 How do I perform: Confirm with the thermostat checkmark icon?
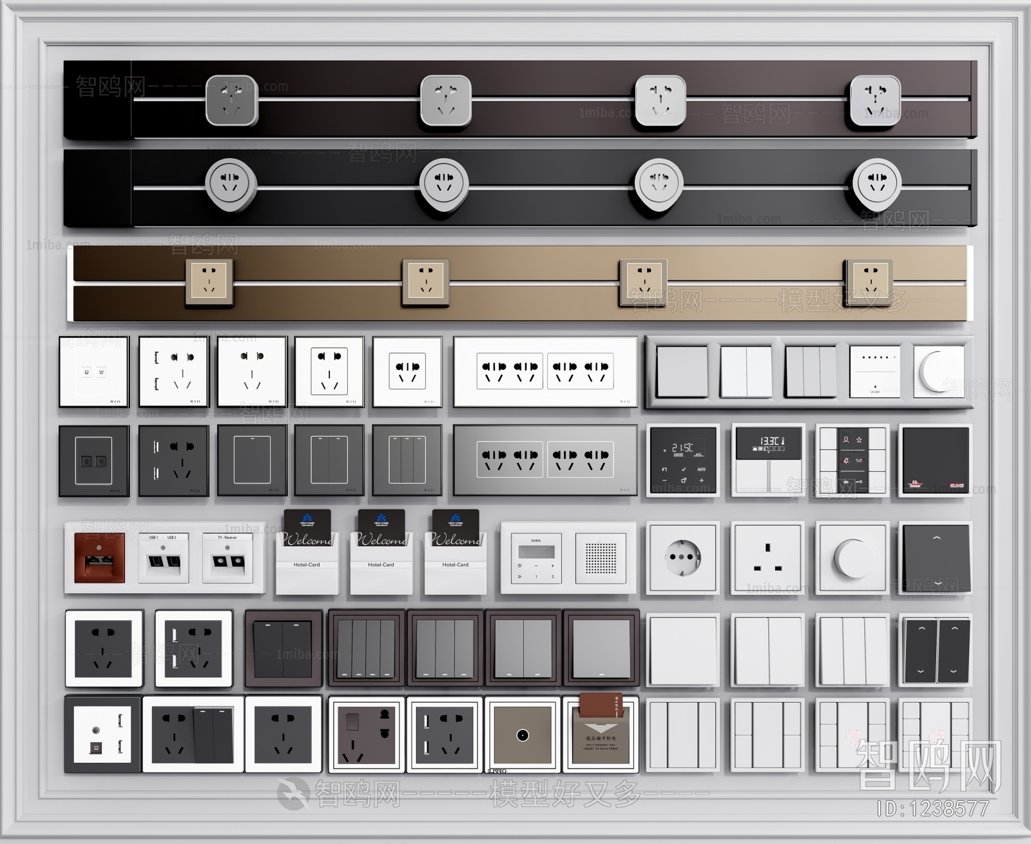pos(684,469)
